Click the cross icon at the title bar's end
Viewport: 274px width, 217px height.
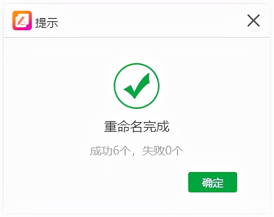pos(254,20)
